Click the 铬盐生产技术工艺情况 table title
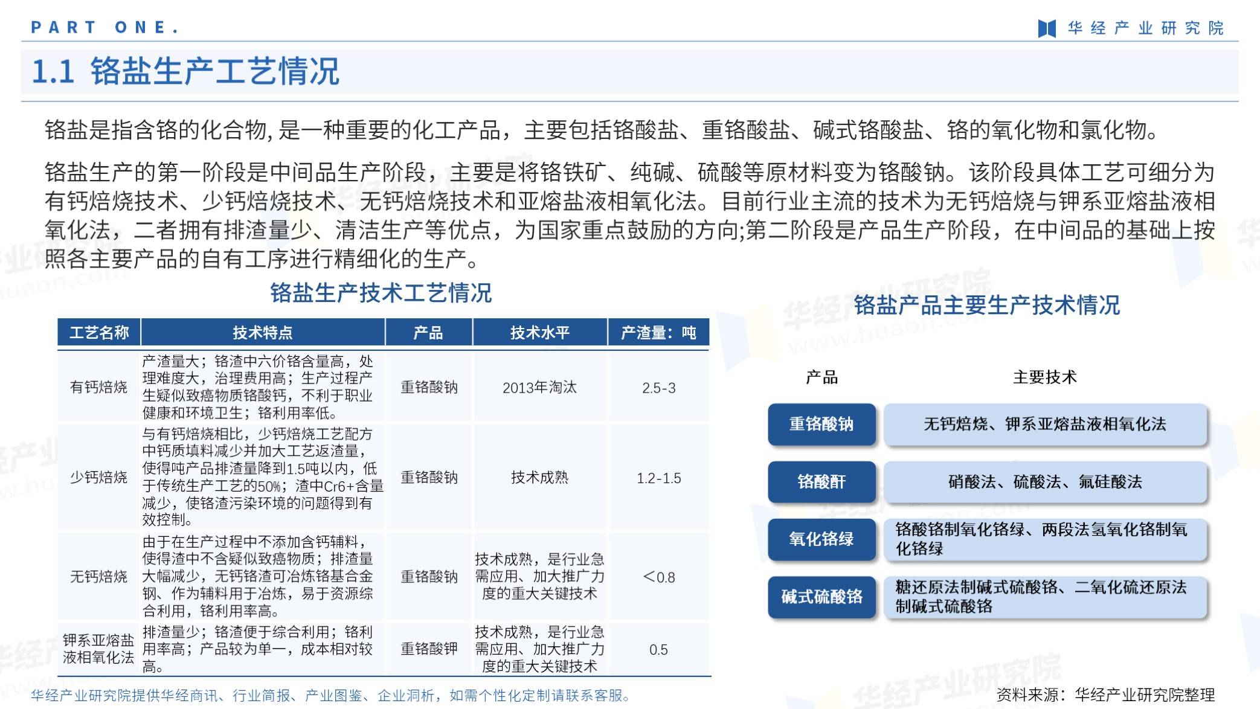 pos(381,294)
